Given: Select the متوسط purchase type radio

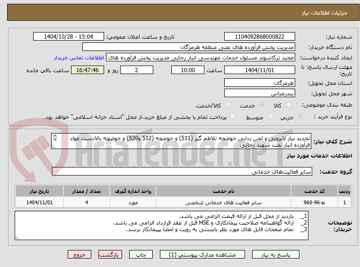Looking at the screenshot, I should pos(270,117).
